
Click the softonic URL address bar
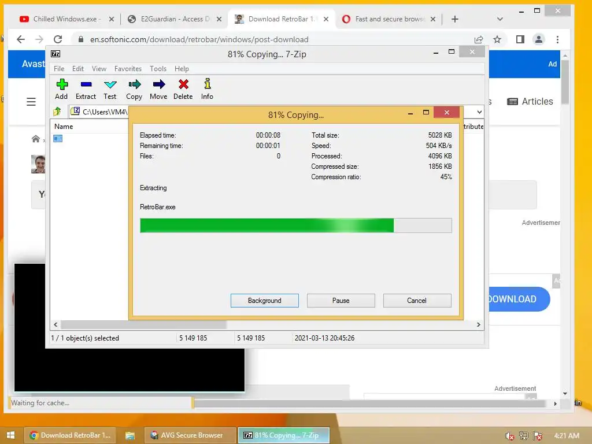[x=199, y=39]
